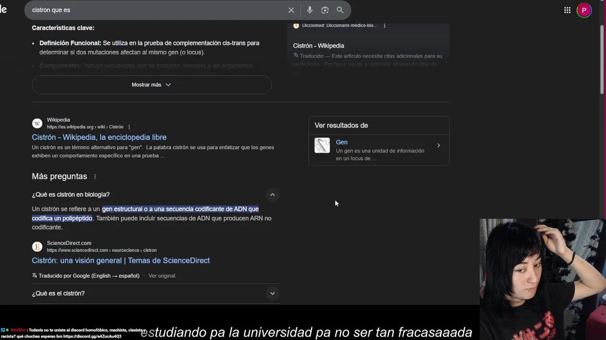
Task: Open the Gen results arrow
Action: [x=438, y=145]
